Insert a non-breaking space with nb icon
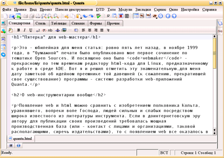224x158 pixels. (50, 30)
